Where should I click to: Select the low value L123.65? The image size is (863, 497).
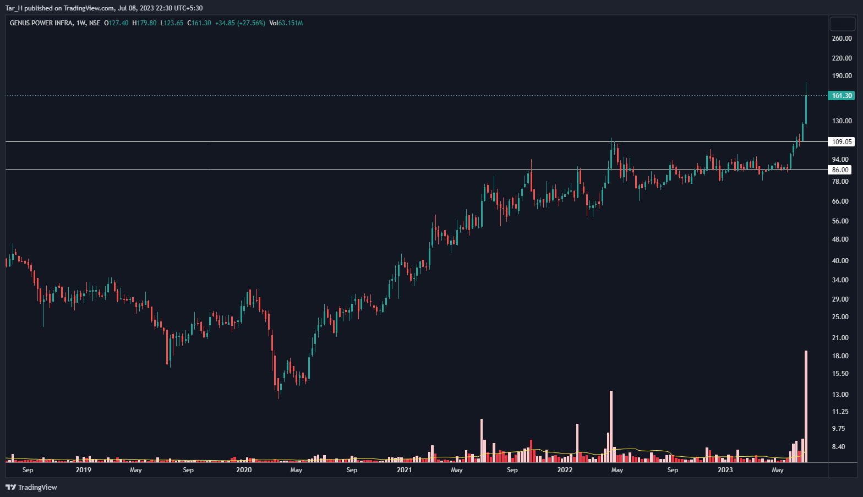click(172, 23)
